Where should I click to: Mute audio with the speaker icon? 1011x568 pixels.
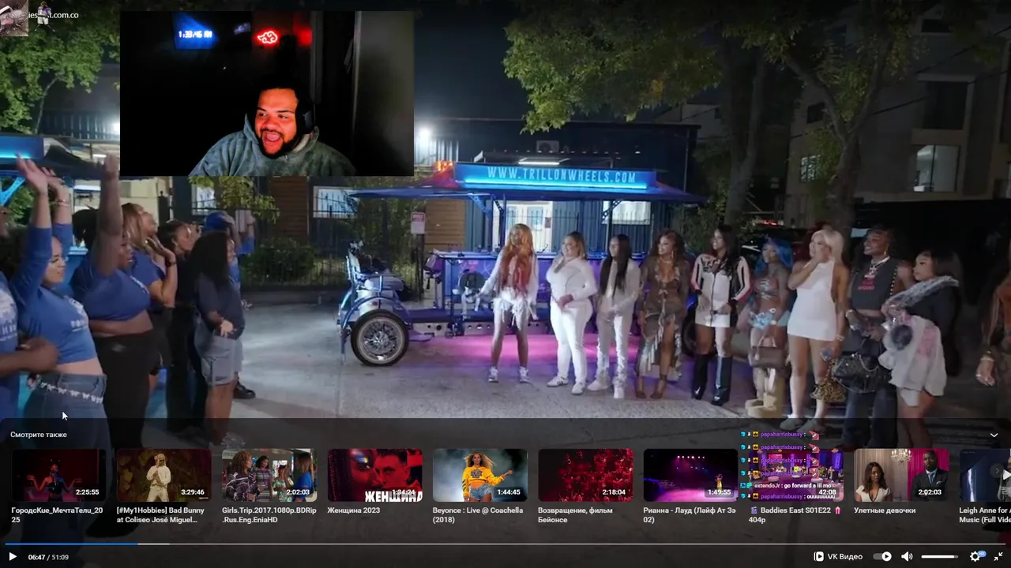click(x=908, y=557)
